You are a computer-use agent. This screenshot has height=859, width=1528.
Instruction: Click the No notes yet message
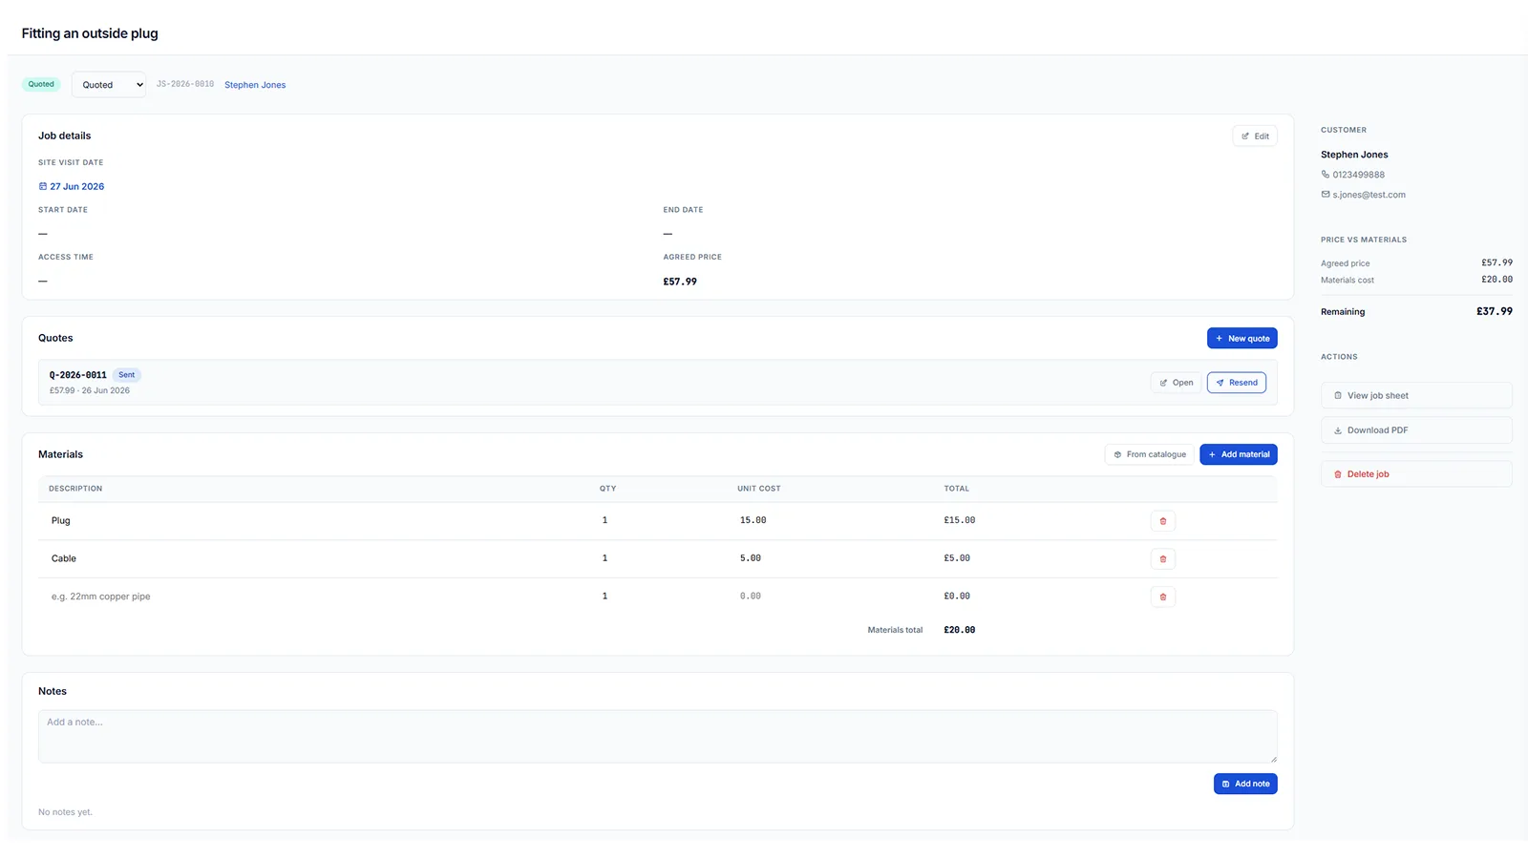(x=65, y=812)
